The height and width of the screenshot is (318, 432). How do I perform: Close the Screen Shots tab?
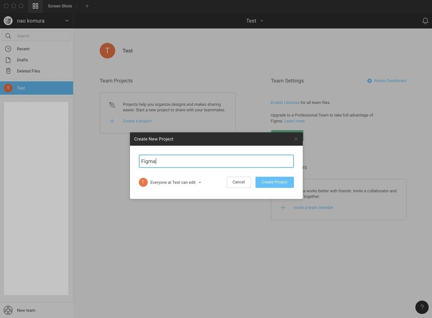click(x=77, y=6)
